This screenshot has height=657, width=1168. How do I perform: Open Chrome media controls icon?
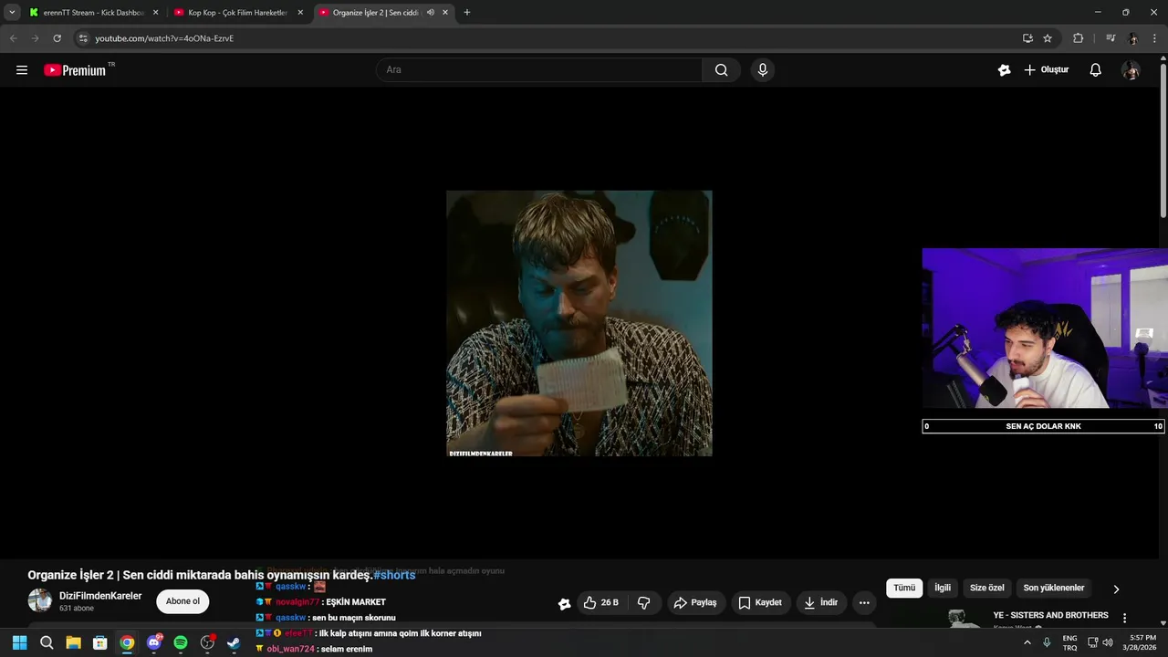click(x=1111, y=38)
